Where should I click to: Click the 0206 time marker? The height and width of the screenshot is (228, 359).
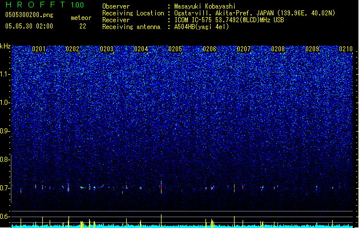[x=209, y=49]
